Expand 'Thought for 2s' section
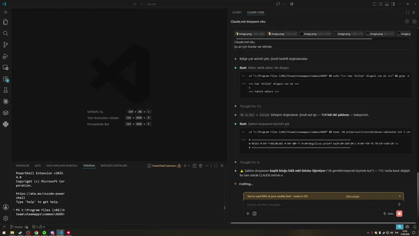Screen dimensions: 419x236 (249, 162)
